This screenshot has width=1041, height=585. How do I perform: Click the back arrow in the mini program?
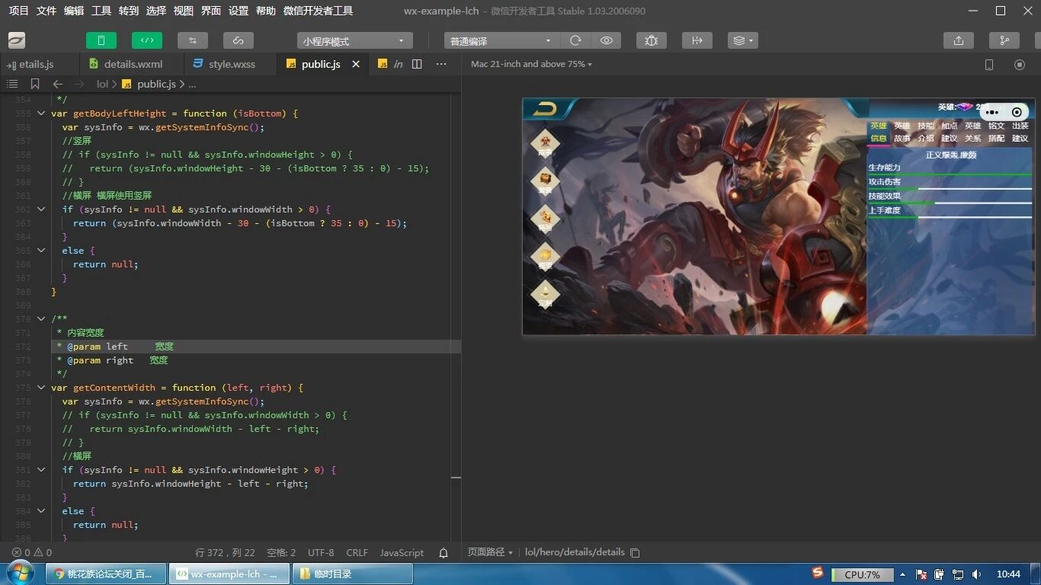pyautogui.click(x=545, y=109)
